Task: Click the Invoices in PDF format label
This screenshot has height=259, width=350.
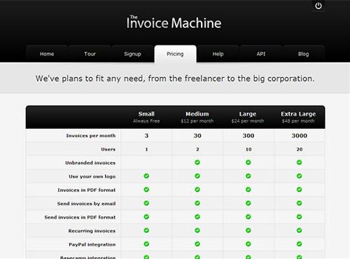Action: tap(87, 190)
